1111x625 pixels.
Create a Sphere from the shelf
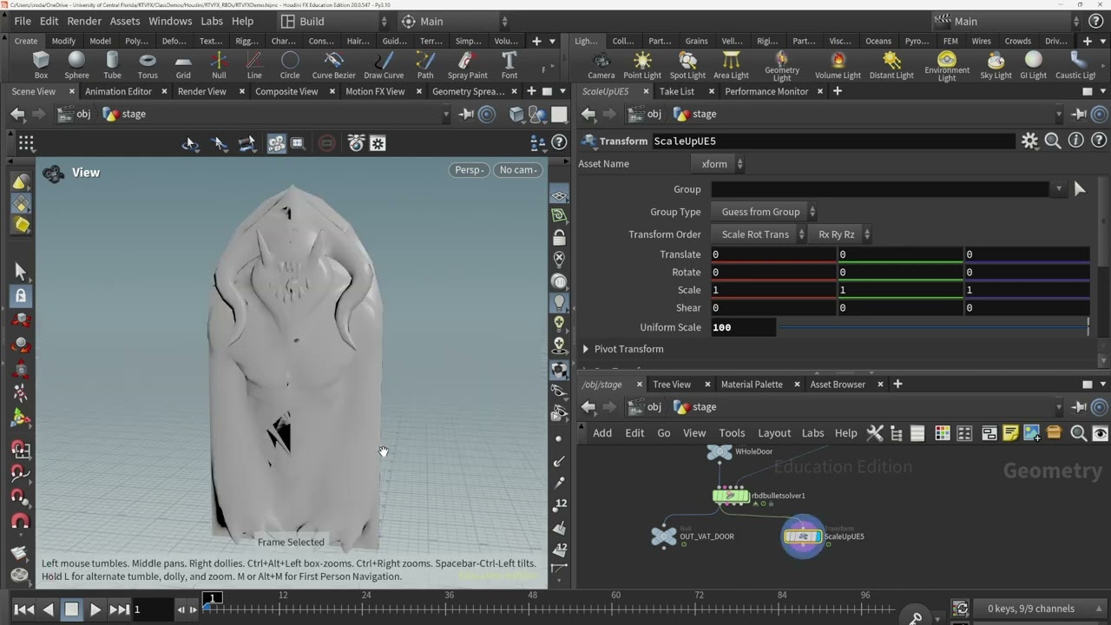[x=76, y=64]
